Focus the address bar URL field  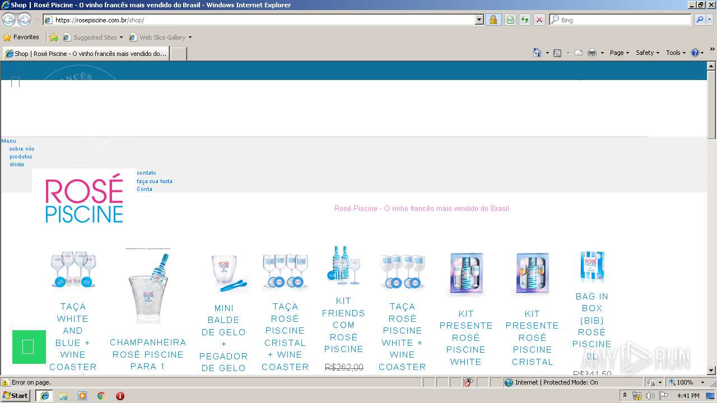click(263, 20)
